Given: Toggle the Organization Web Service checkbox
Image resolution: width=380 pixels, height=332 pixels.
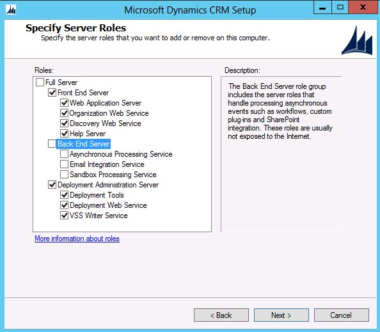Looking at the screenshot, I should pos(64,113).
